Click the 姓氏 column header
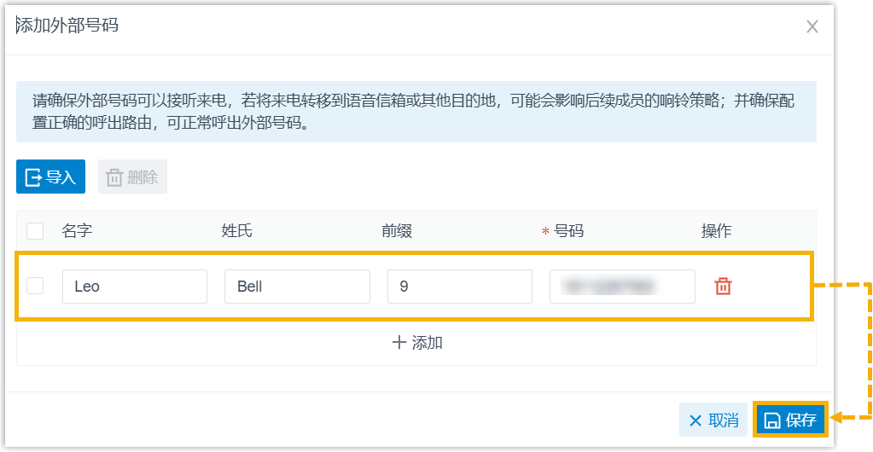873x452 pixels. (x=237, y=230)
